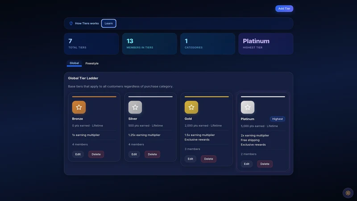Viewport: 357px width, 201px height.
Task: Click the Add Tier button
Action: pyautogui.click(x=284, y=8)
